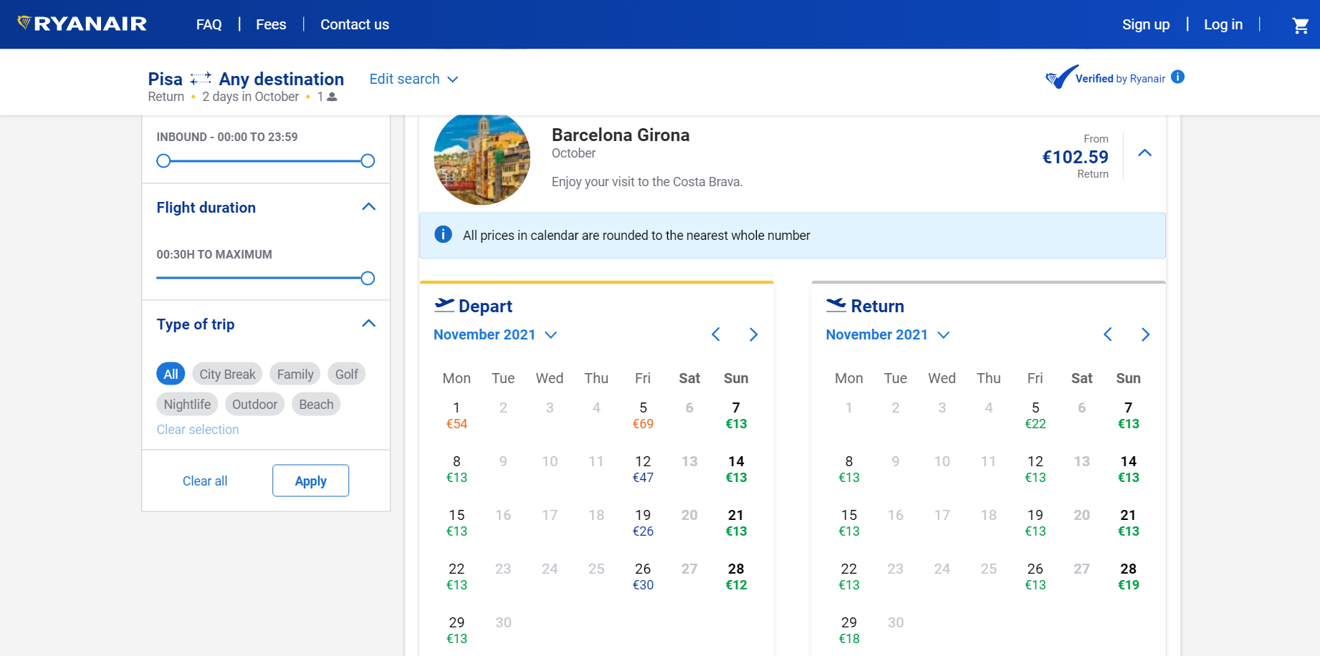Open Return November 2021 month dropdown
The image size is (1320, 656).
coord(887,334)
